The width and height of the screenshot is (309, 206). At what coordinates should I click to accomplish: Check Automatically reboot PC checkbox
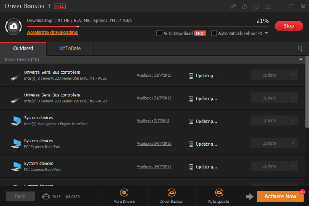(x=214, y=33)
